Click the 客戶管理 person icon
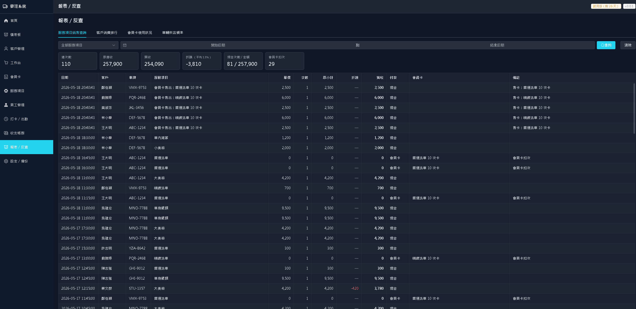This screenshot has height=309, width=636. pyautogui.click(x=6, y=49)
